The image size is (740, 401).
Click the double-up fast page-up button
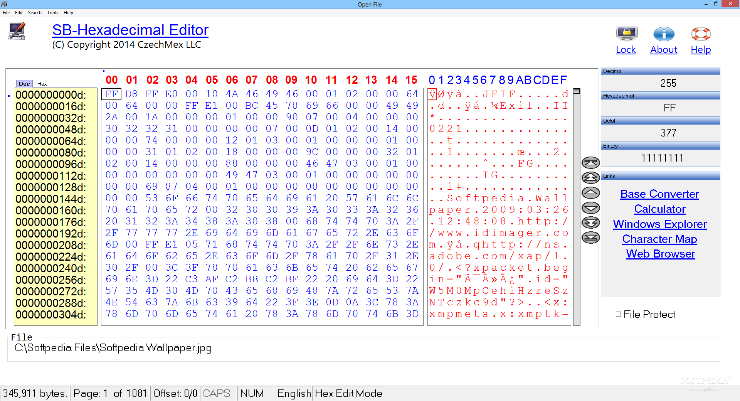[x=590, y=178]
